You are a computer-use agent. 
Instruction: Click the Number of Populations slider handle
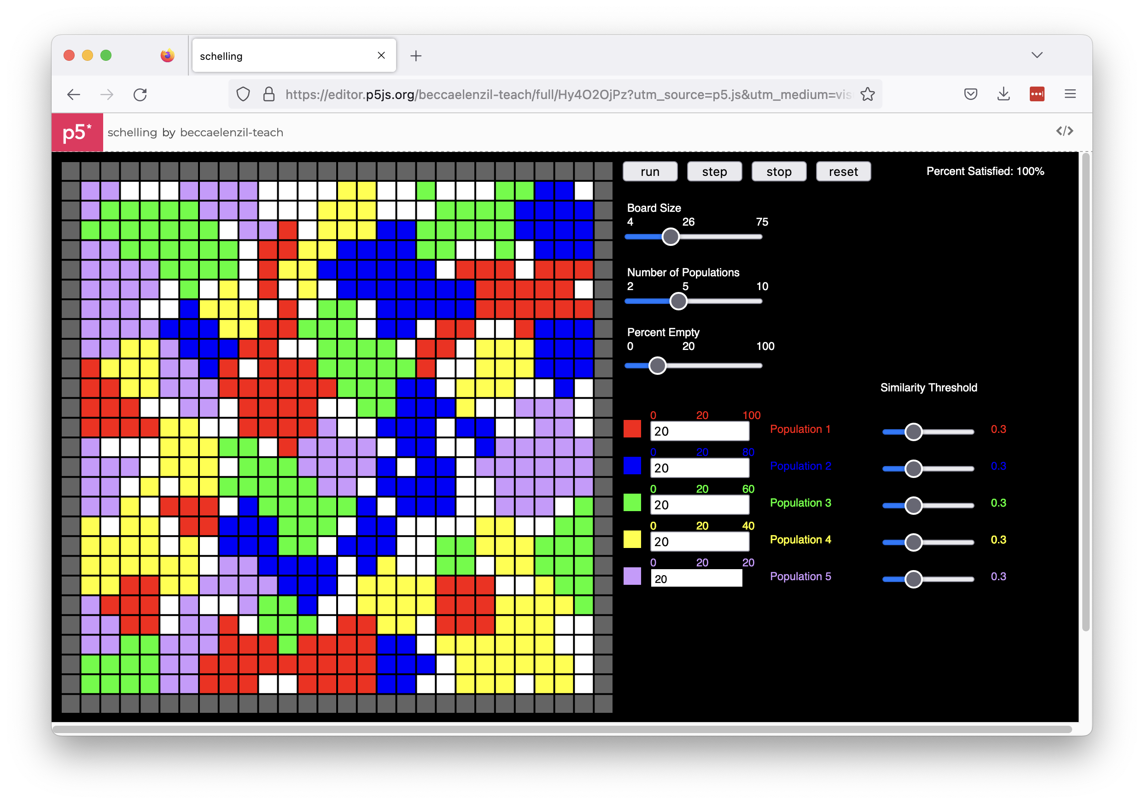(678, 301)
